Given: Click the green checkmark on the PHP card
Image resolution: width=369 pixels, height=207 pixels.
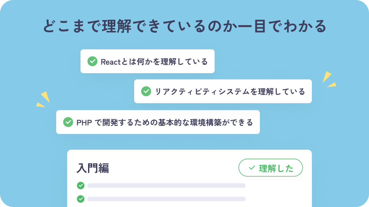Looking at the screenshot, I should (68, 122).
